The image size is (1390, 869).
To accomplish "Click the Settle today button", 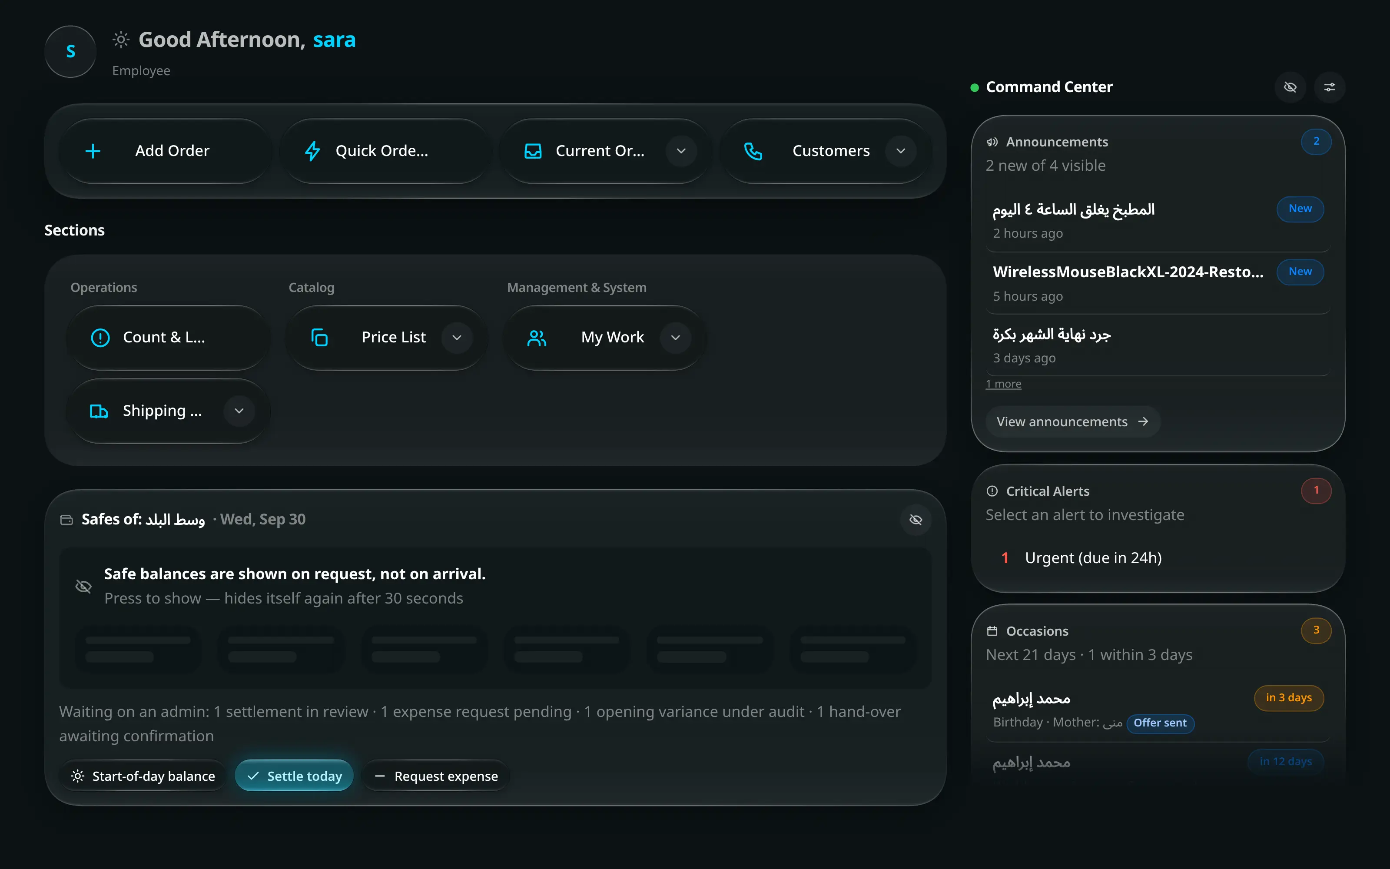I will click(x=294, y=776).
